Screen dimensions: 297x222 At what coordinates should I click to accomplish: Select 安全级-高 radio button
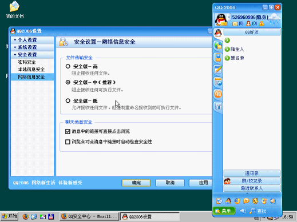68,66
